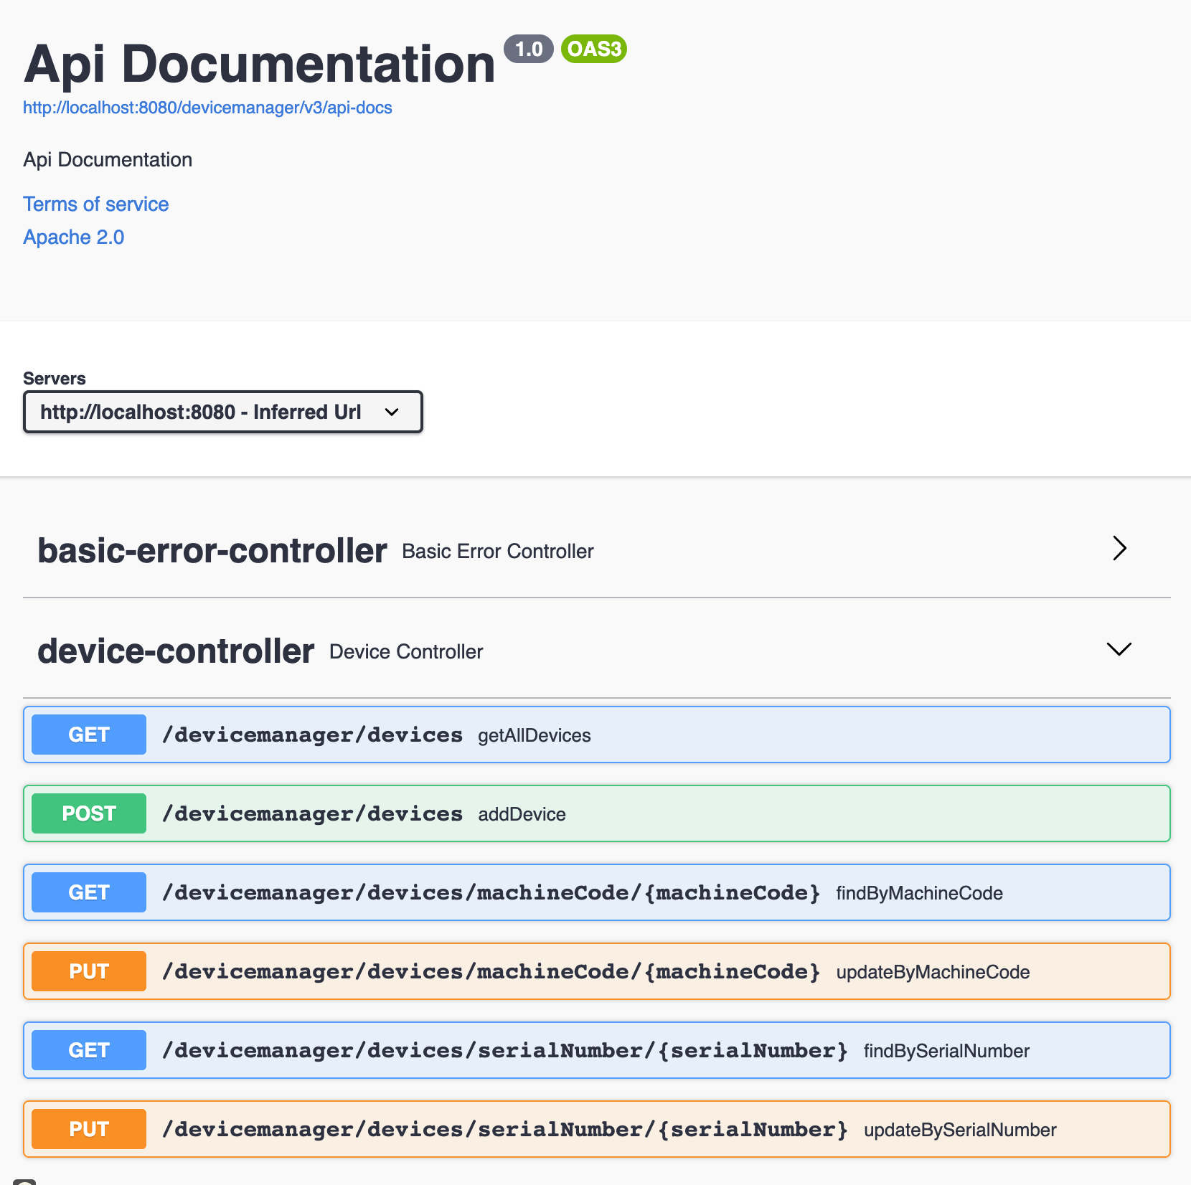Expand POST addDevice endpoint
Image resolution: width=1191 pixels, height=1185 pixels.
[x=597, y=813]
